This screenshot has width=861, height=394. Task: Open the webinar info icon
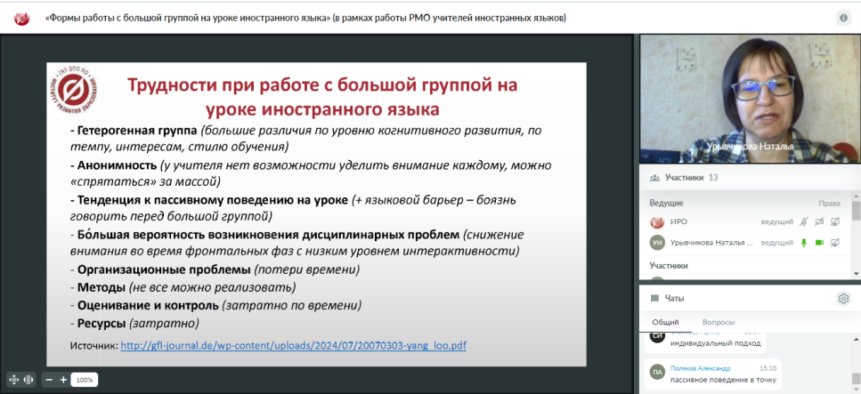point(843,18)
